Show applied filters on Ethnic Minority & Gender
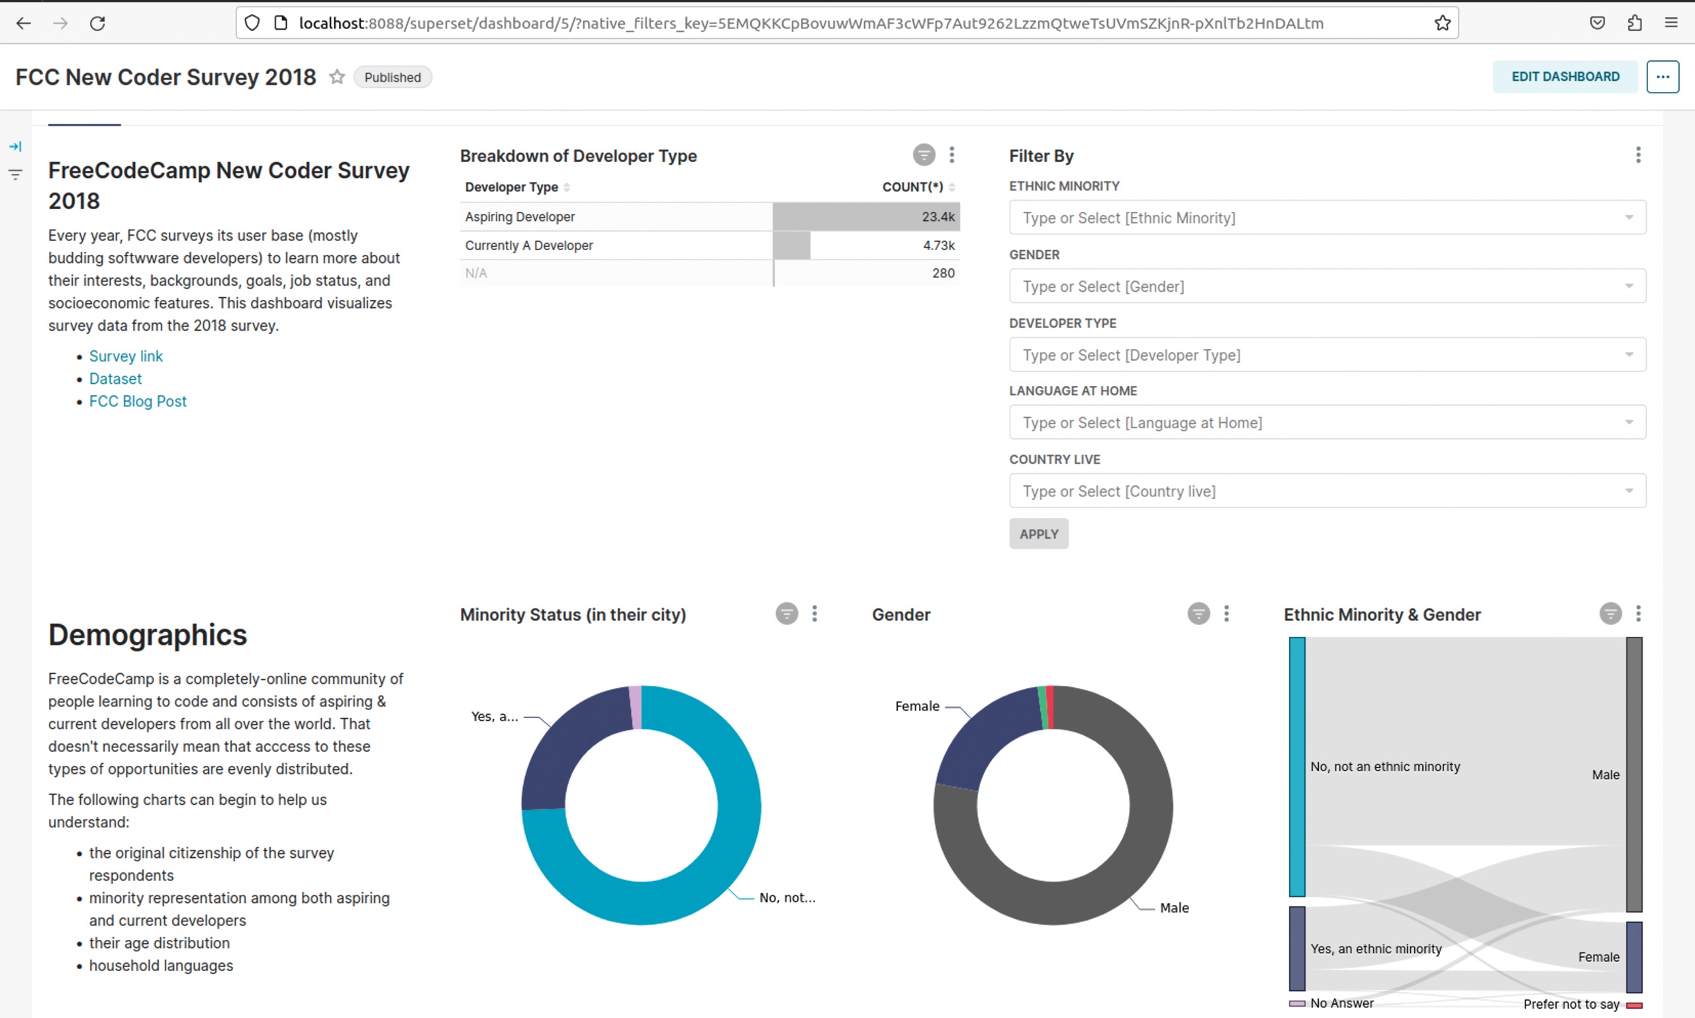 (x=1610, y=614)
